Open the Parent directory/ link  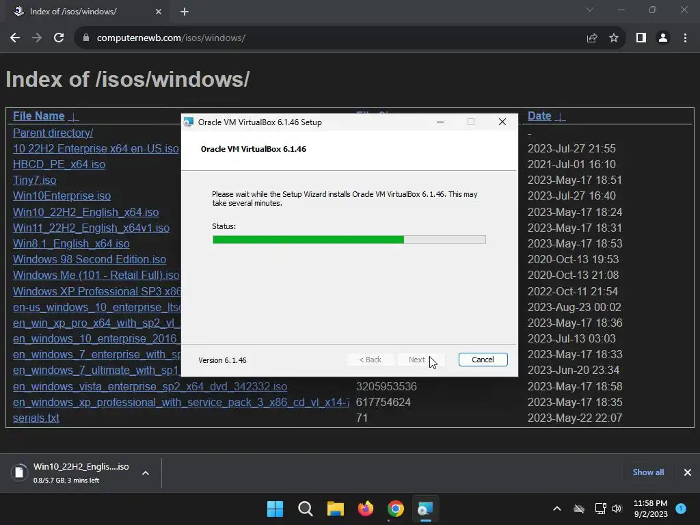(x=53, y=133)
